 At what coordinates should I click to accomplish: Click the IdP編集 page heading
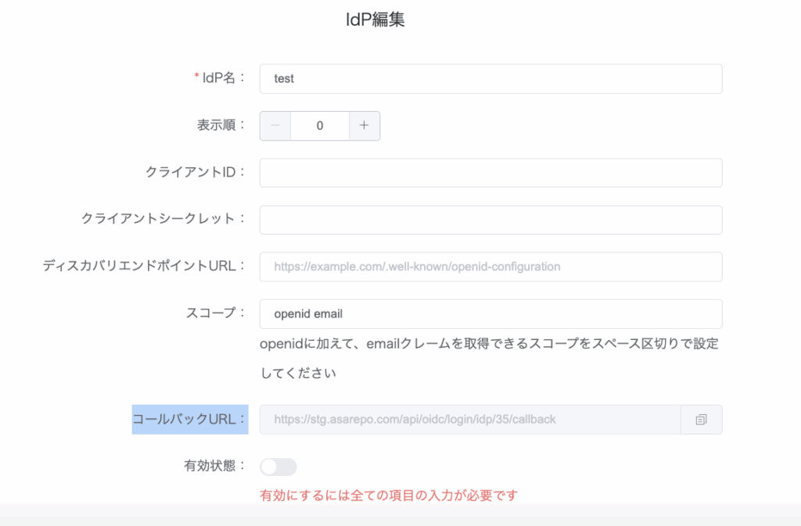pos(375,21)
